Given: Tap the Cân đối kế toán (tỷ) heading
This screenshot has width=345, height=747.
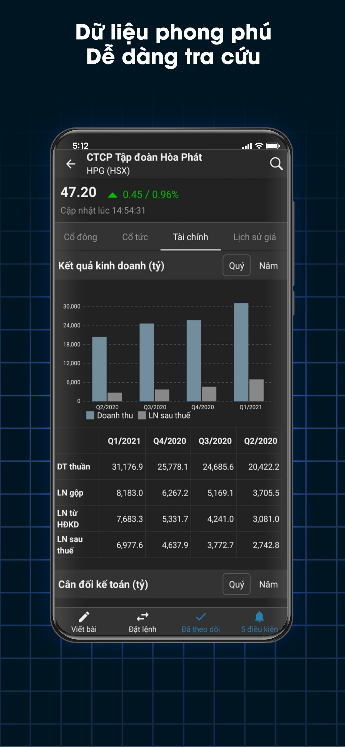Looking at the screenshot, I should [103, 584].
